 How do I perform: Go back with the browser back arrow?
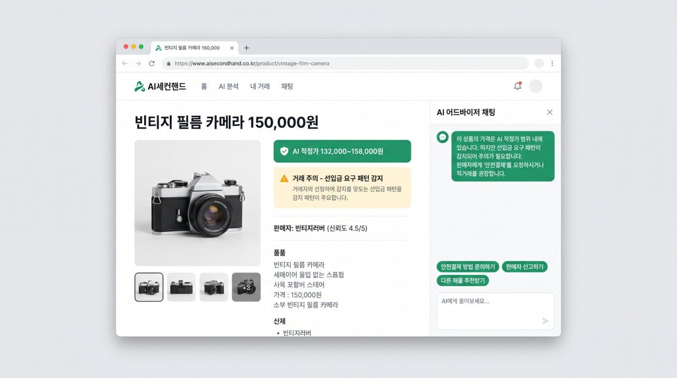[x=125, y=63]
